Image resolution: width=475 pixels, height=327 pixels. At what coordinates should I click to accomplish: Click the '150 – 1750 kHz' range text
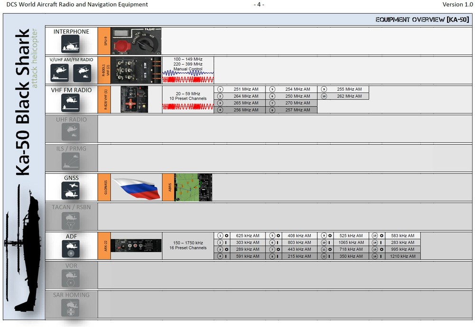coord(188,243)
